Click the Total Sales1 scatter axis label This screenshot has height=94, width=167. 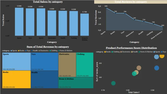point(134,92)
